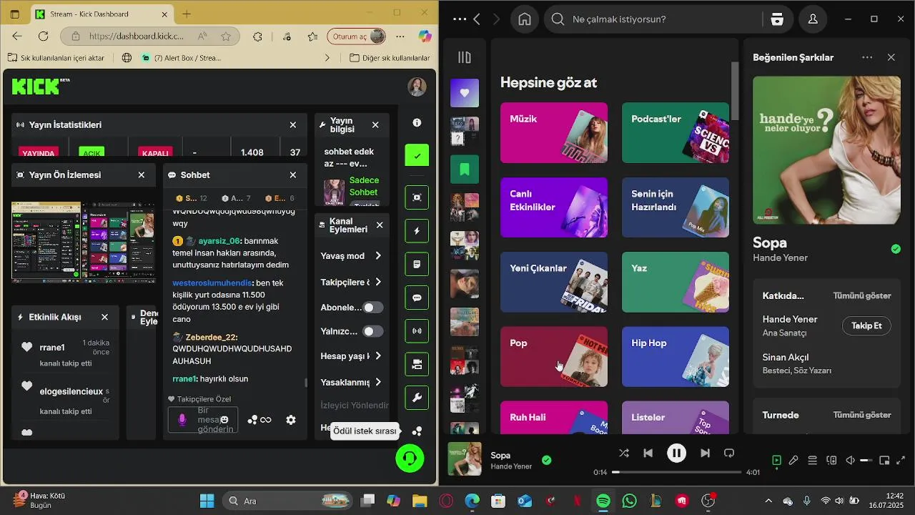The width and height of the screenshot is (915, 515).
Task: Toggle wrench stream info icon in Kick sidebar
Action: (x=417, y=398)
